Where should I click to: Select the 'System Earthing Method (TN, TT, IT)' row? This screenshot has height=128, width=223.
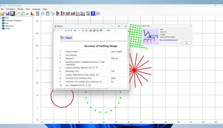93,68
